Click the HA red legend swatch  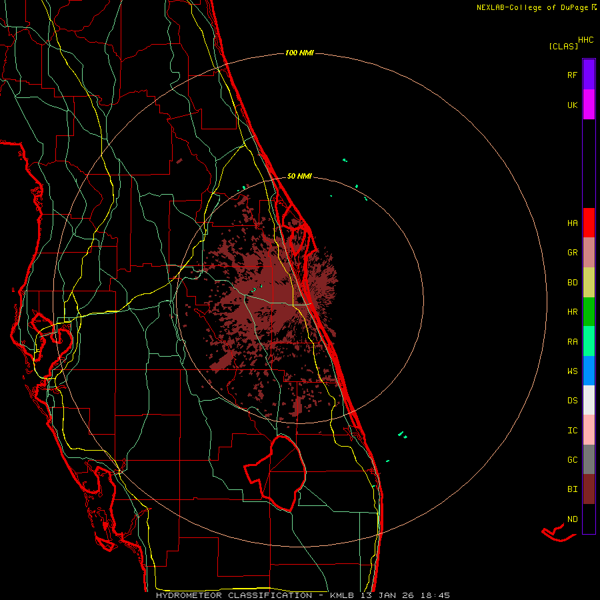click(x=589, y=223)
